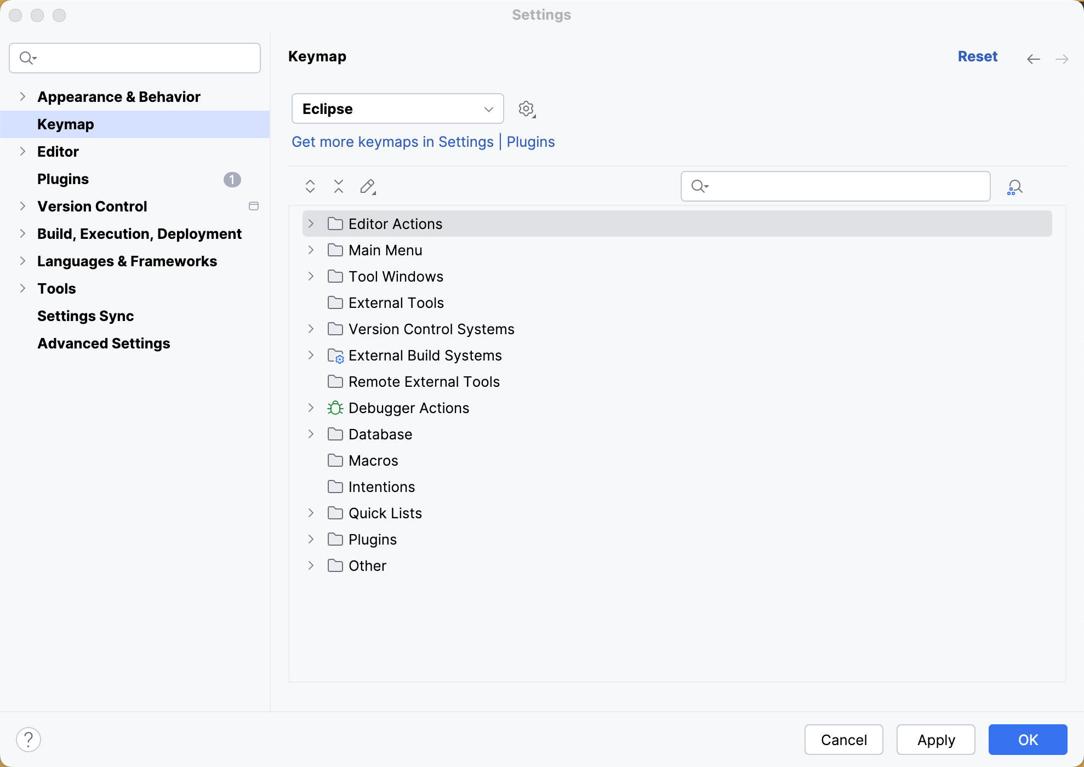The width and height of the screenshot is (1084, 767).
Task: Click the Plugins menu item in sidebar
Action: 62,179
